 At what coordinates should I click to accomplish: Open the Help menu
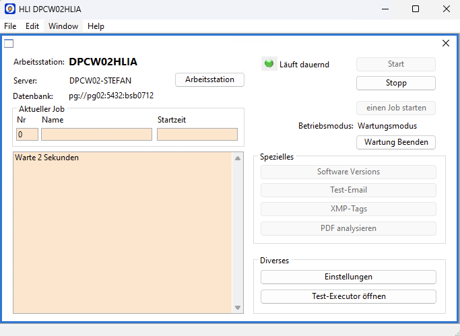click(x=96, y=26)
